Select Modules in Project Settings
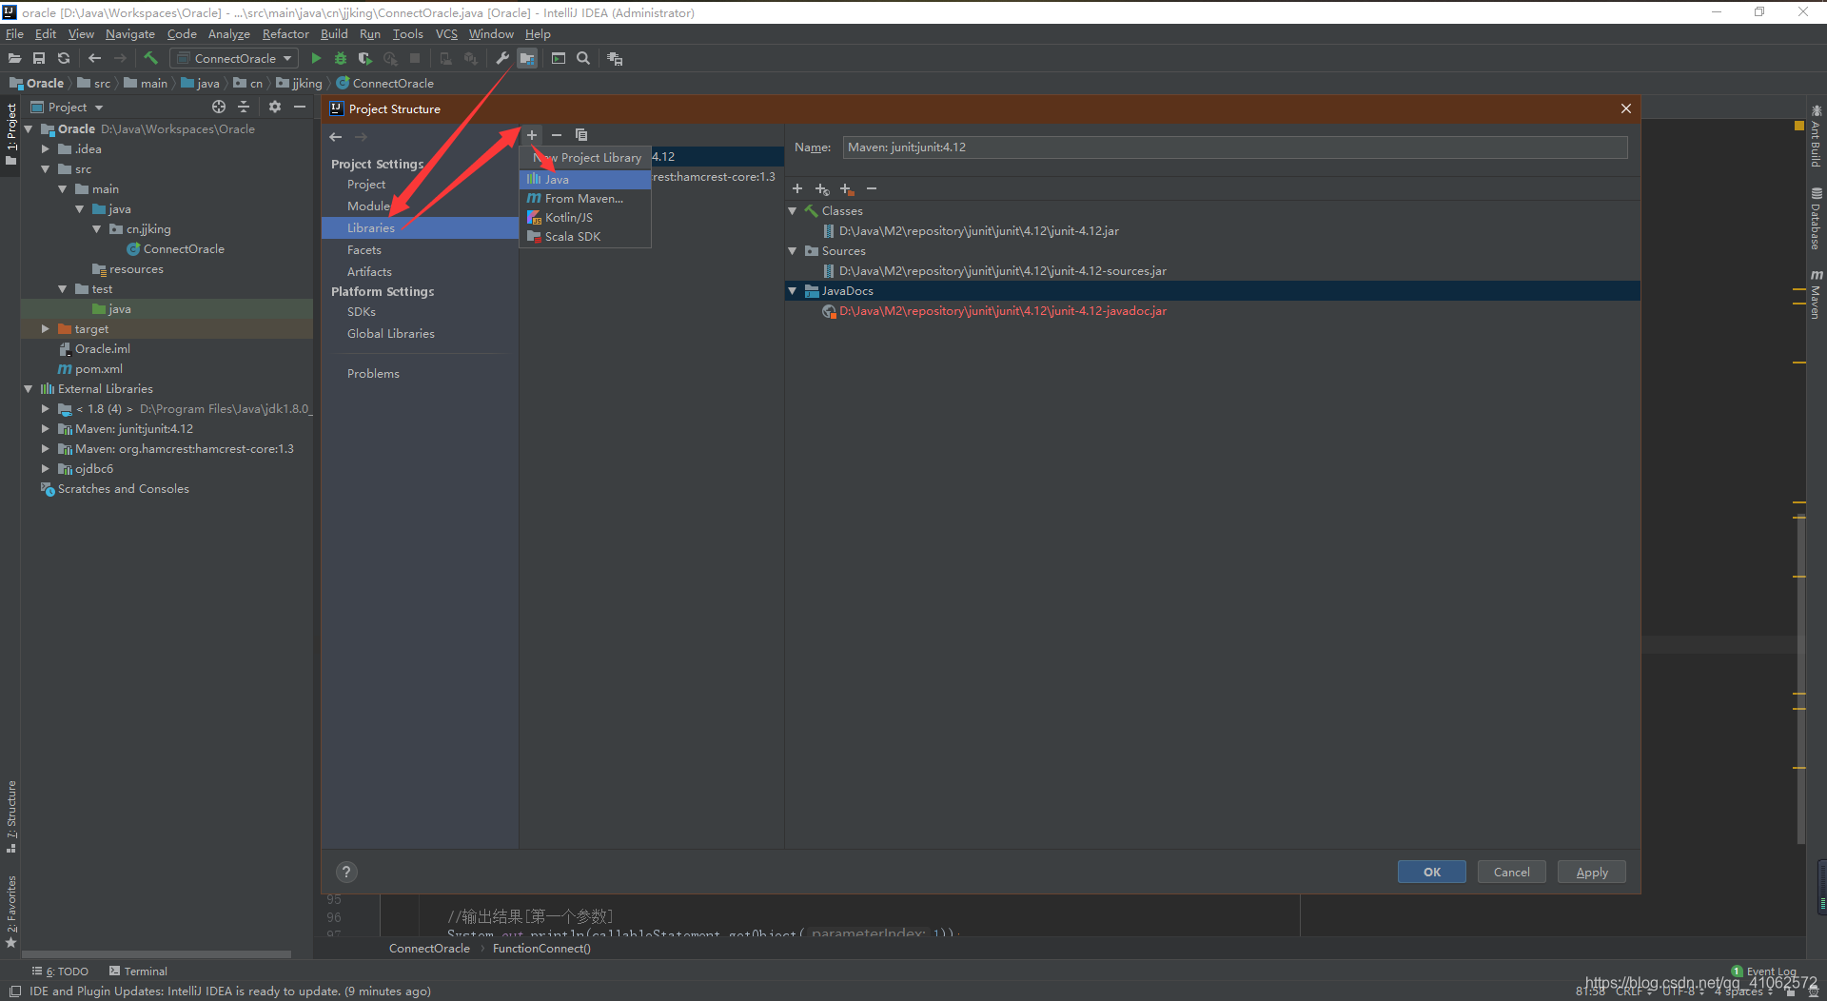This screenshot has height=1001, width=1827. [x=370, y=206]
